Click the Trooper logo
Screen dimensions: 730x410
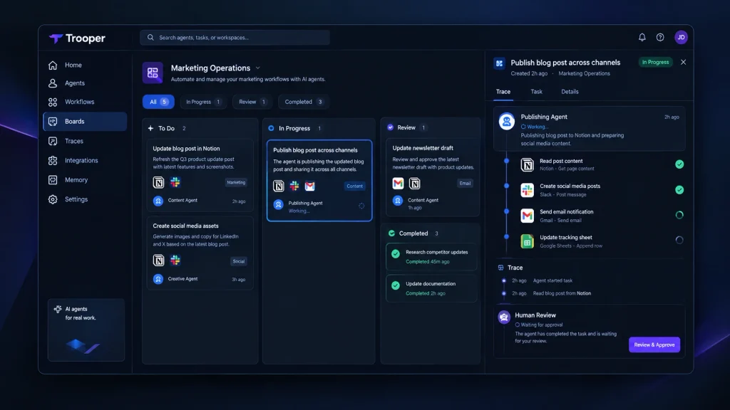pyautogui.click(x=77, y=38)
